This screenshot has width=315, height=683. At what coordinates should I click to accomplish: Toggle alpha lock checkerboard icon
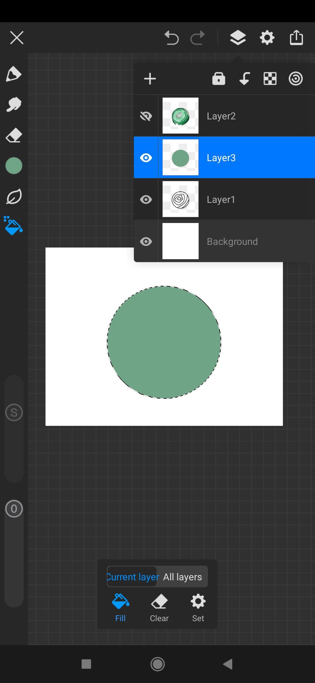(270, 79)
